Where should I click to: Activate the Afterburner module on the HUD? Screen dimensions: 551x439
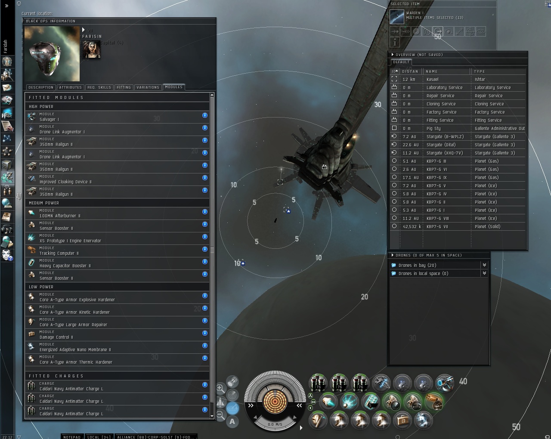pyautogui.click(x=328, y=402)
